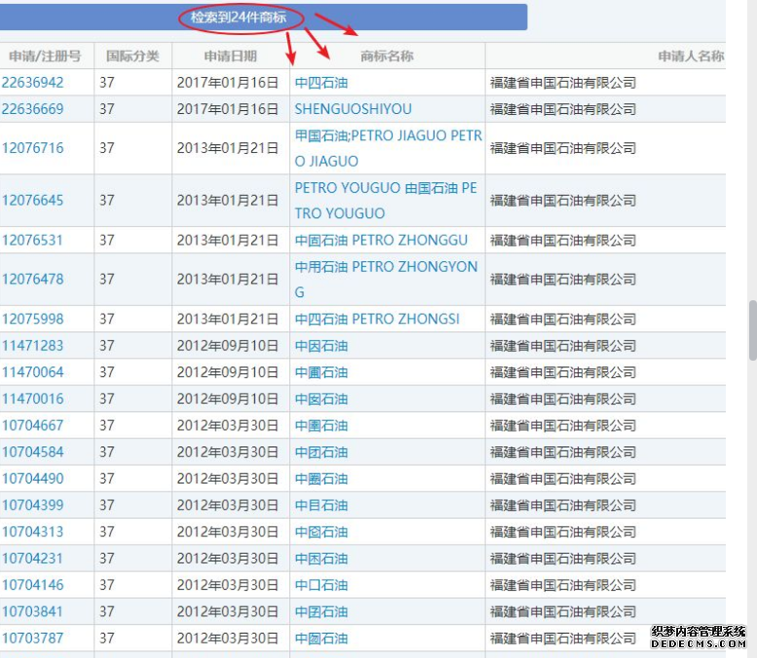Select date 2012年03月30日 in row 10704667
Screen dimensions: 757x658
227,426
